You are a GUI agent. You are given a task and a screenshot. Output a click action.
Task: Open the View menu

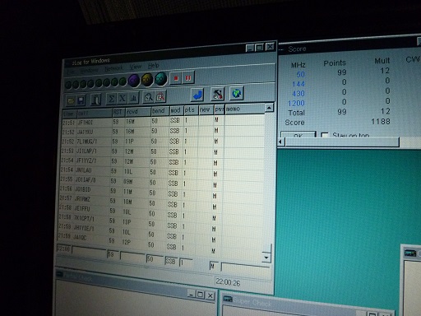point(136,67)
